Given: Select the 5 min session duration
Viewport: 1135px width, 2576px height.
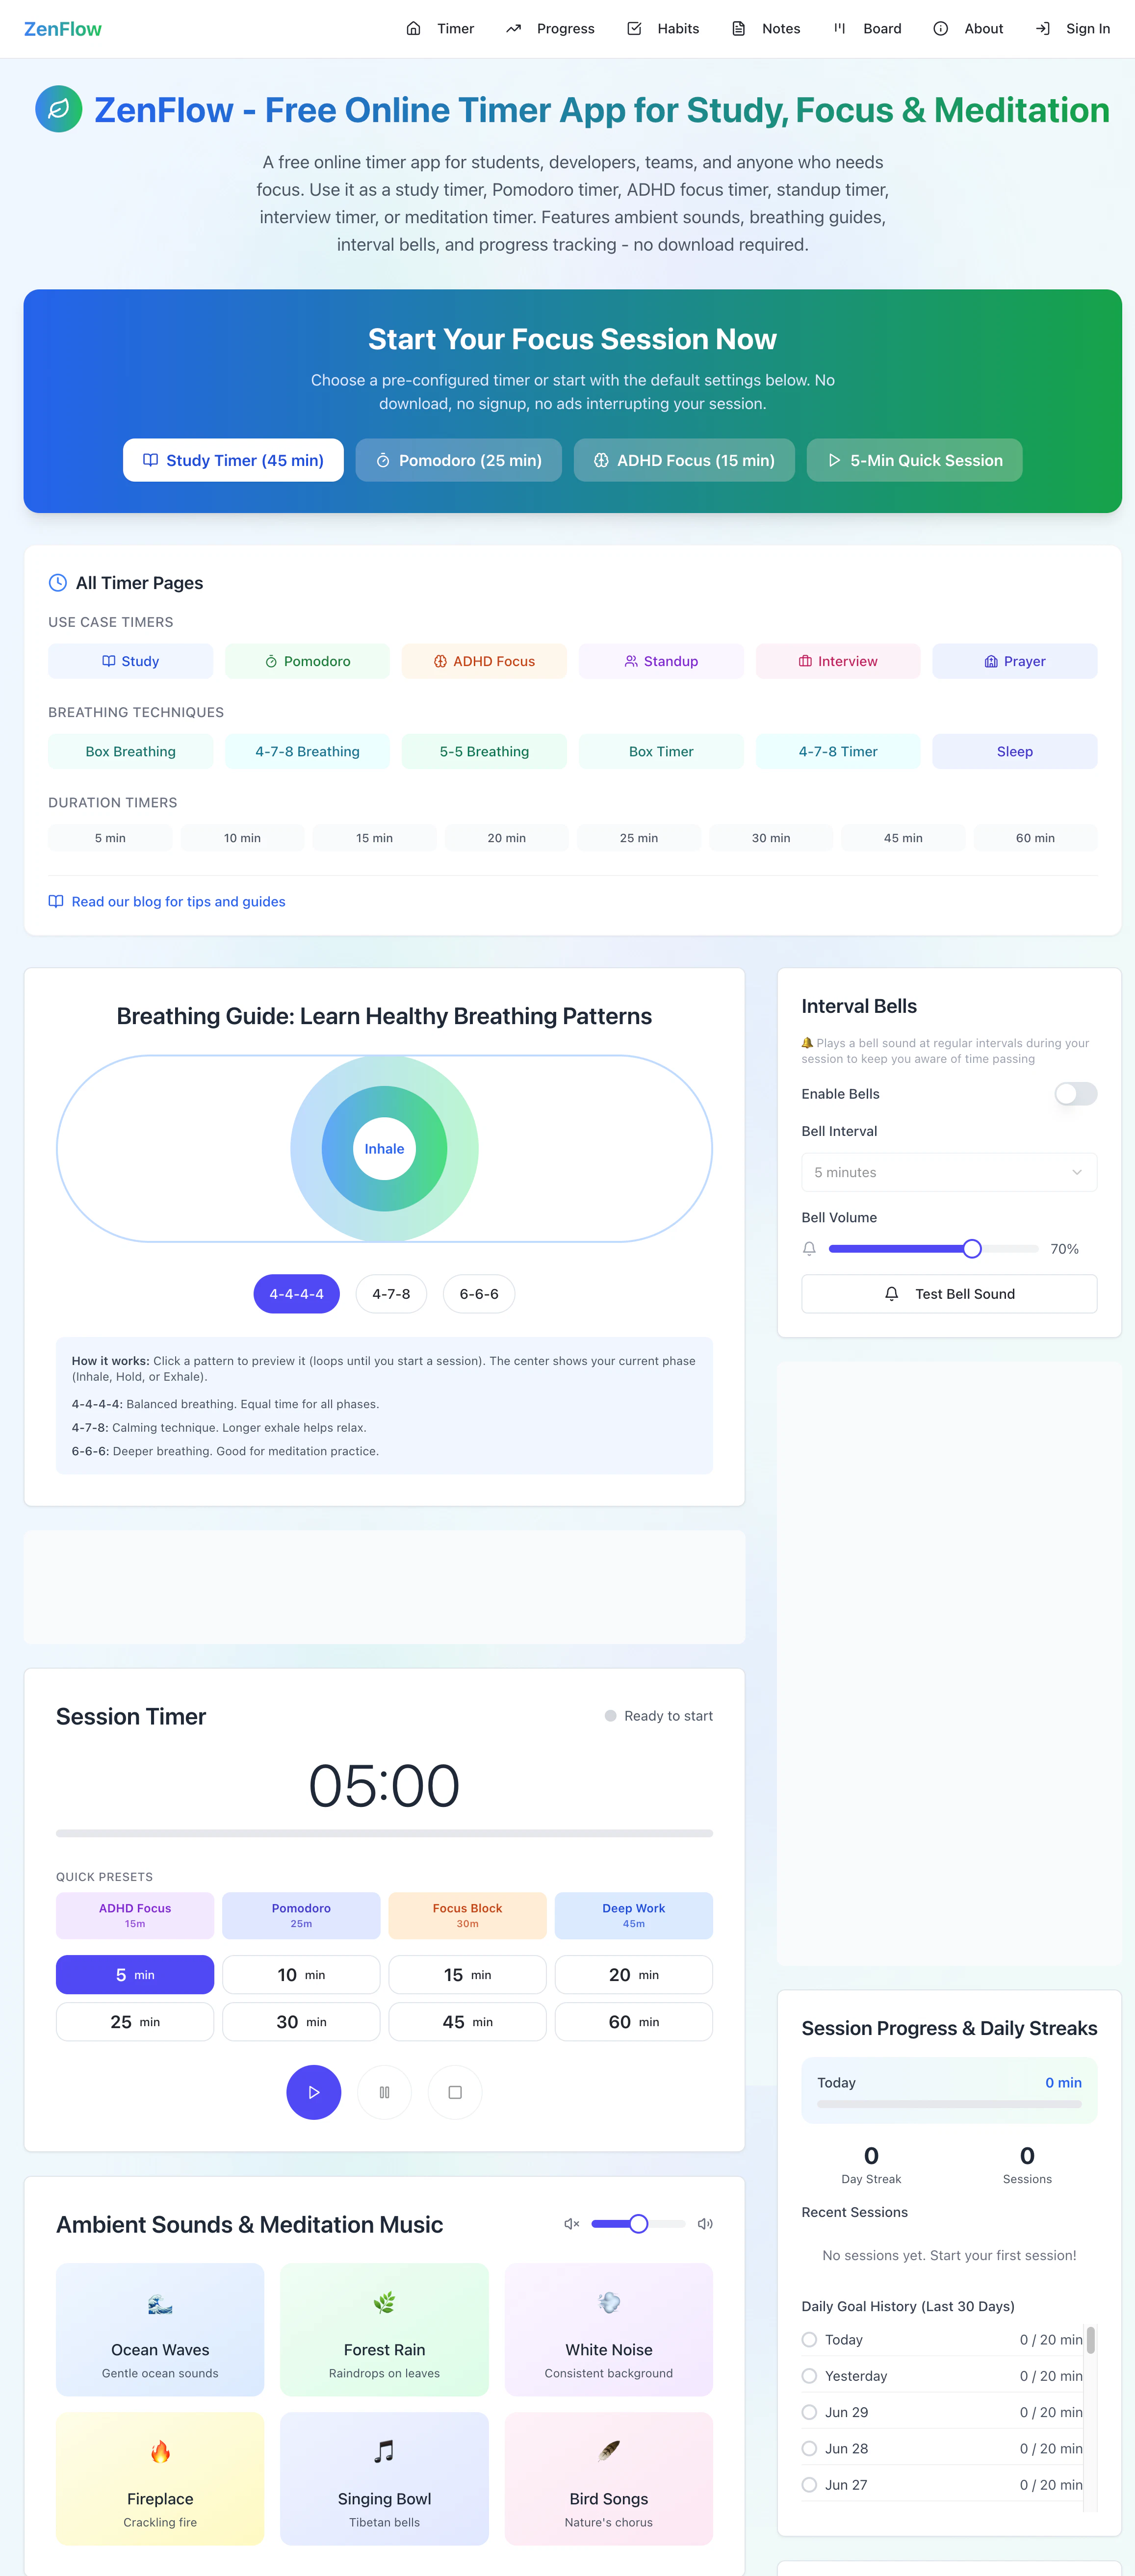Looking at the screenshot, I should (x=135, y=1975).
